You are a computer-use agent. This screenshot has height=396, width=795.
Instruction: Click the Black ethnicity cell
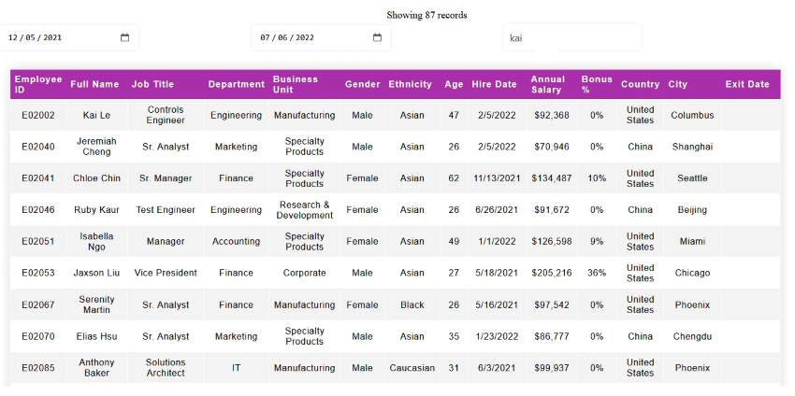(x=412, y=304)
